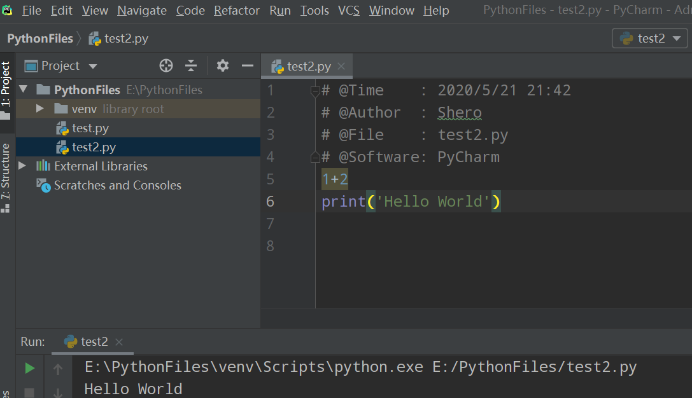
Task: Click the locate/scroll-from-source target icon
Action: coord(166,65)
